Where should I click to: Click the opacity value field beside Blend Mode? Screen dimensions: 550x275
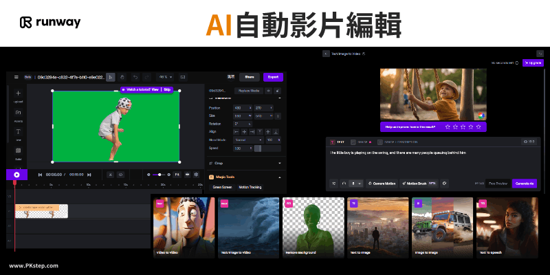click(x=273, y=140)
